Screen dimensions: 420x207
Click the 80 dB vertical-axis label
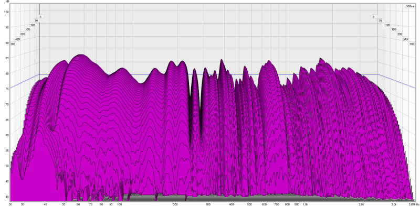coord(8,73)
